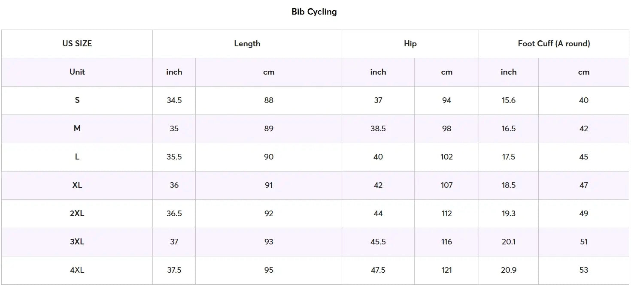Click the 34.5 inch length cell

pyautogui.click(x=174, y=100)
